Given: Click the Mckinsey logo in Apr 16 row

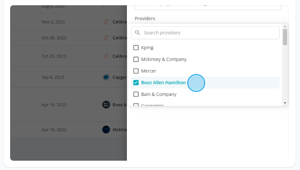Looking at the screenshot, I should [106, 130].
